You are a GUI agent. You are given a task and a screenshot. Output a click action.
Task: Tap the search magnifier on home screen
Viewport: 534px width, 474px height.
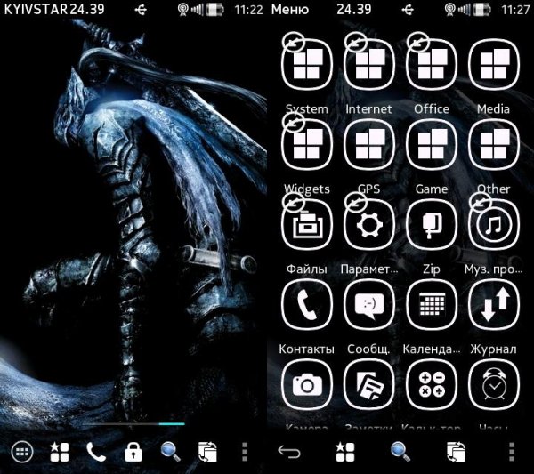coord(170,452)
